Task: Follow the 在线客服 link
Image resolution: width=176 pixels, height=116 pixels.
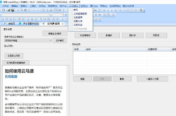Action: click(11, 77)
